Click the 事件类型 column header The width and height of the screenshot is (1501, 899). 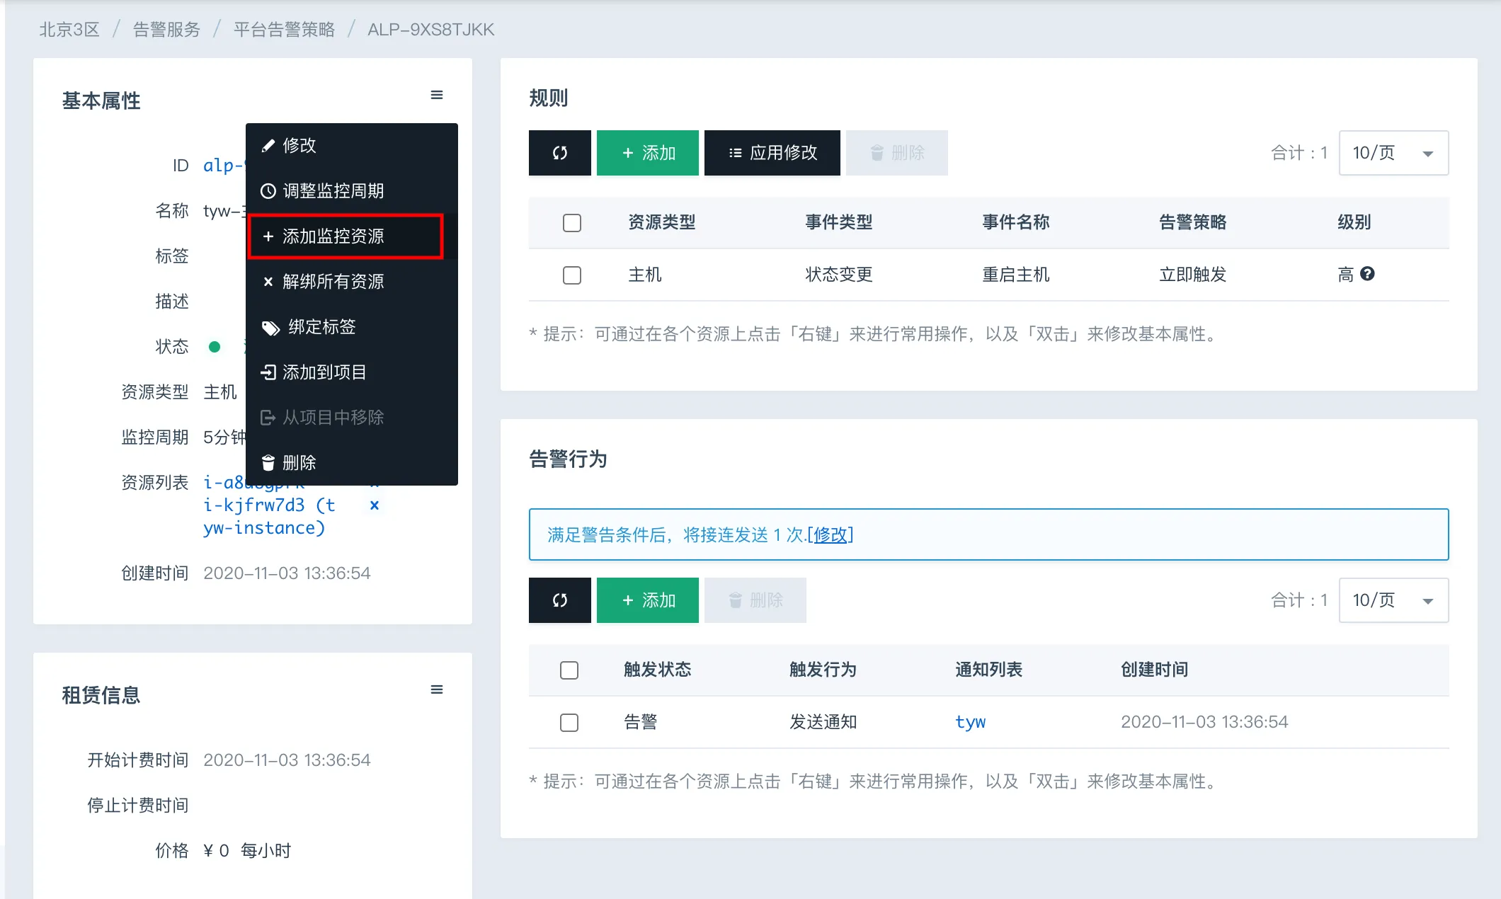(x=839, y=222)
